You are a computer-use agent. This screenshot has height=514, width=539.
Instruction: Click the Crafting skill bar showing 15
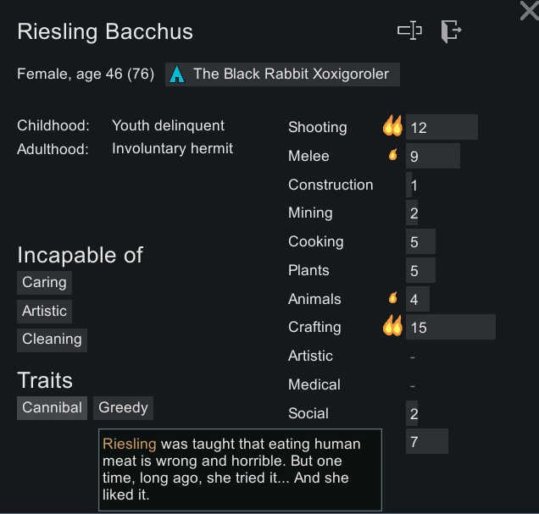click(450, 327)
